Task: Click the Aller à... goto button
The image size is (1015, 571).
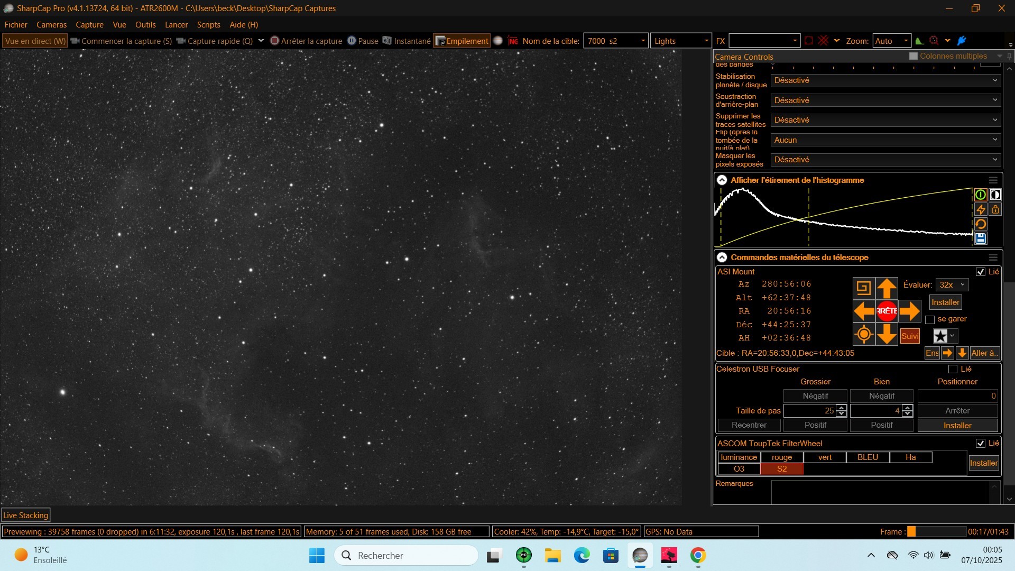Action: (984, 353)
